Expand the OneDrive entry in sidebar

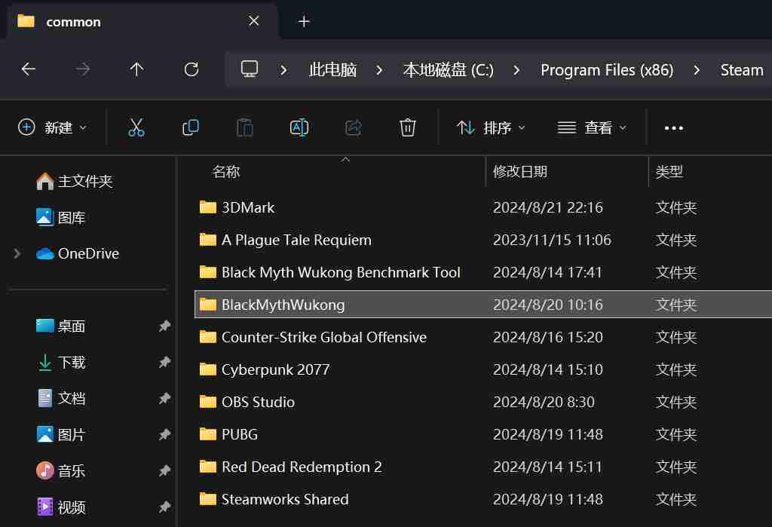[17, 253]
